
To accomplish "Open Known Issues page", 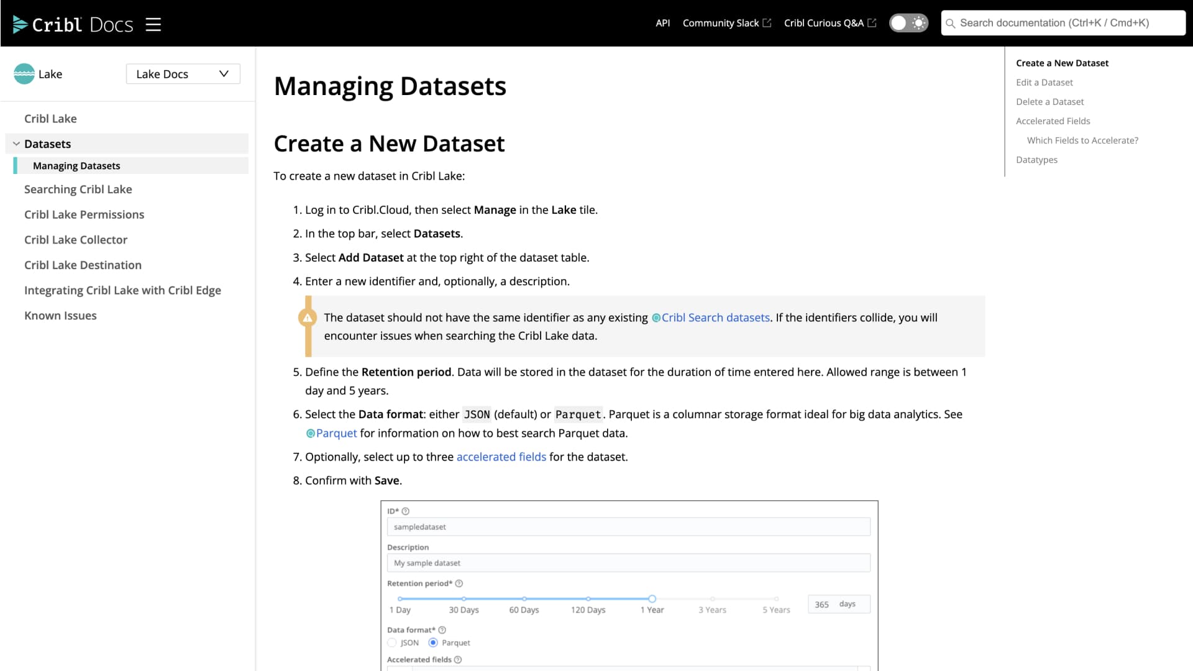I will click(60, 316).
